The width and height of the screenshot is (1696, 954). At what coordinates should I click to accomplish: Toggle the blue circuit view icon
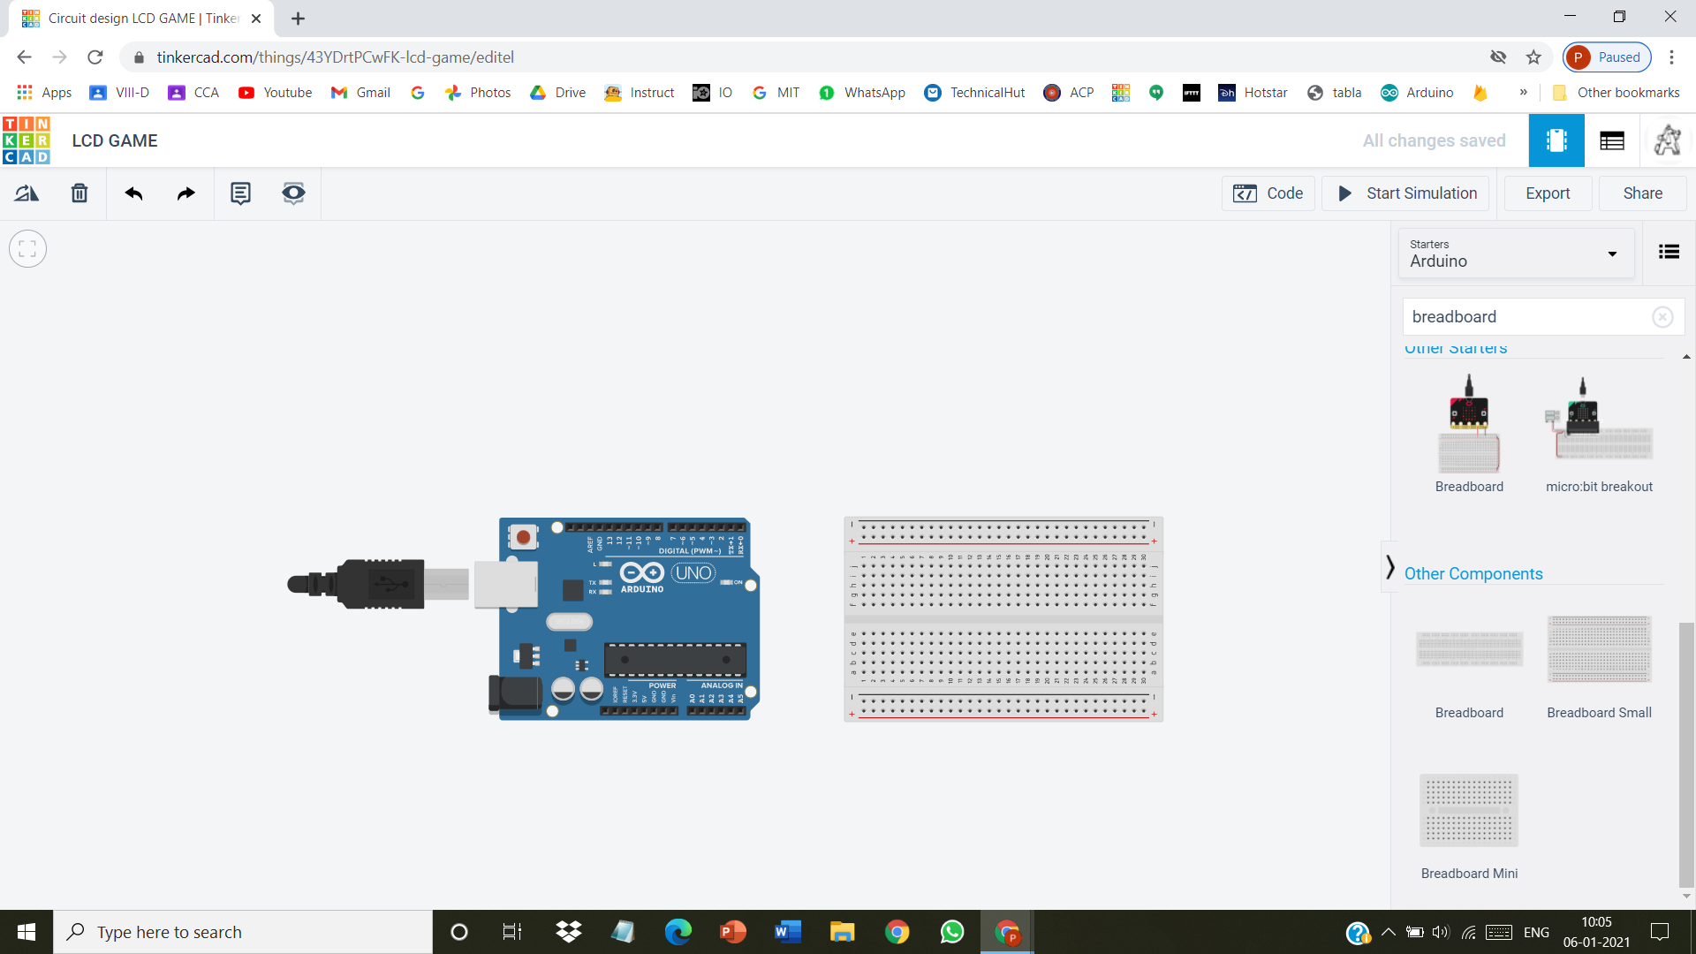[1556, 140]
